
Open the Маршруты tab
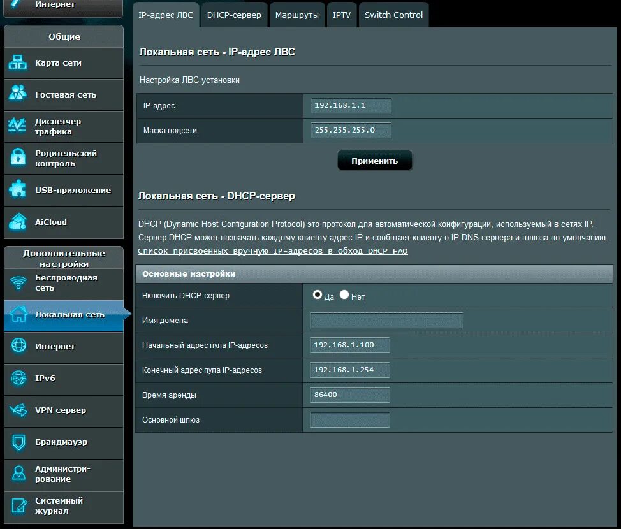pyautogui.click(x=297, y=15)
